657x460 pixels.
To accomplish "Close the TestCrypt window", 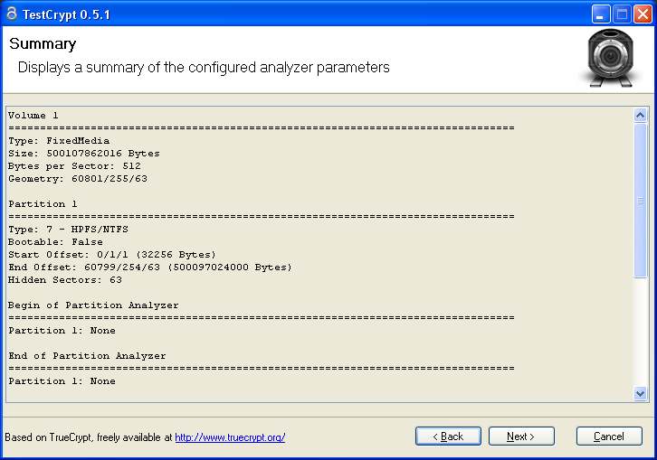I will click(643, 14).
